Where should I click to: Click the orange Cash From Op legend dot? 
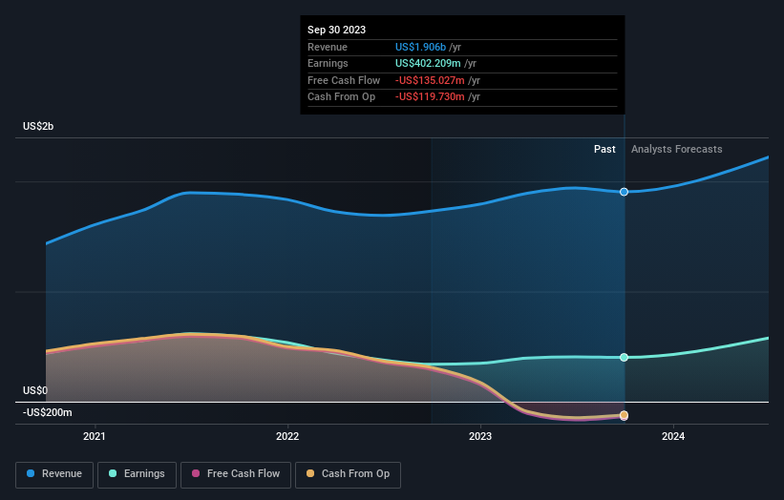310,473
